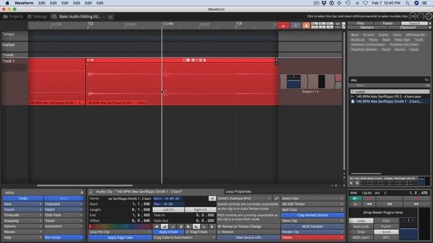Open the Stretch Elastique Pro dropdown
433x243 pixels.
(x=244, y=198)
